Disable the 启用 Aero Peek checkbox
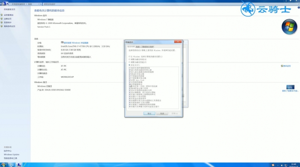Image resolution: width=300 pixels, height=167 pixels. pos(130,80)
